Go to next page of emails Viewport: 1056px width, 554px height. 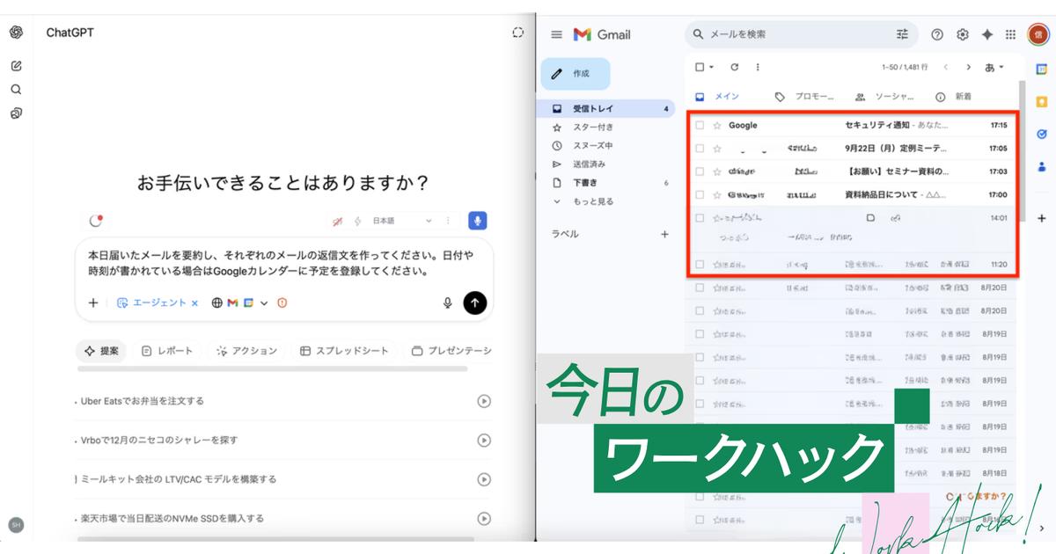coord(968,67)
